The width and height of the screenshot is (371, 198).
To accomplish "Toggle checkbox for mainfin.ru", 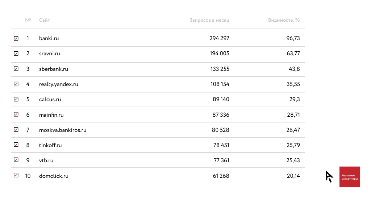I will coord(16,114).
